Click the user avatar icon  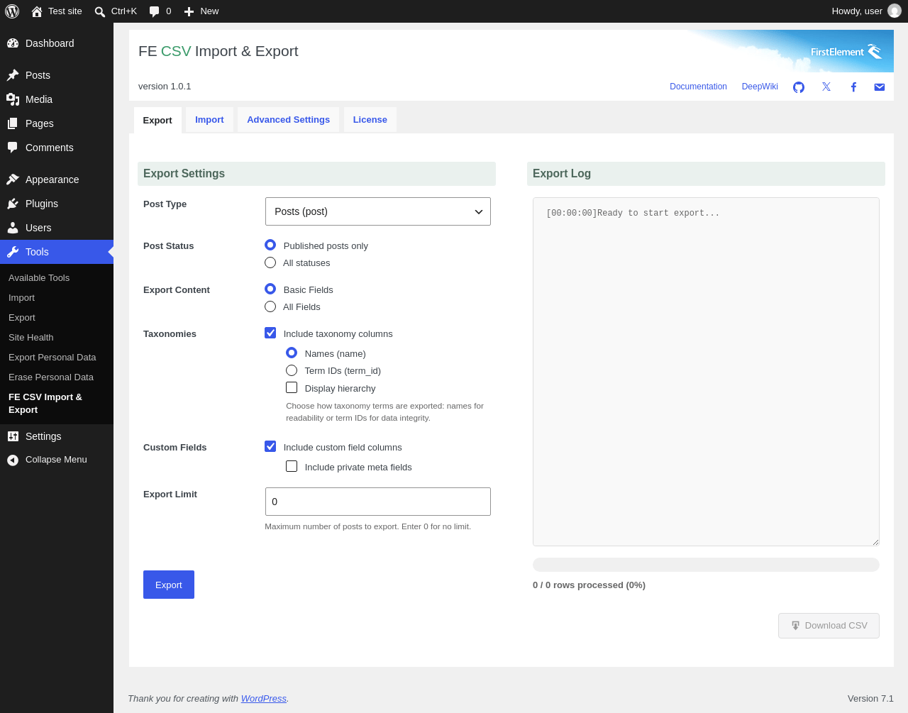tap(895, 11)
